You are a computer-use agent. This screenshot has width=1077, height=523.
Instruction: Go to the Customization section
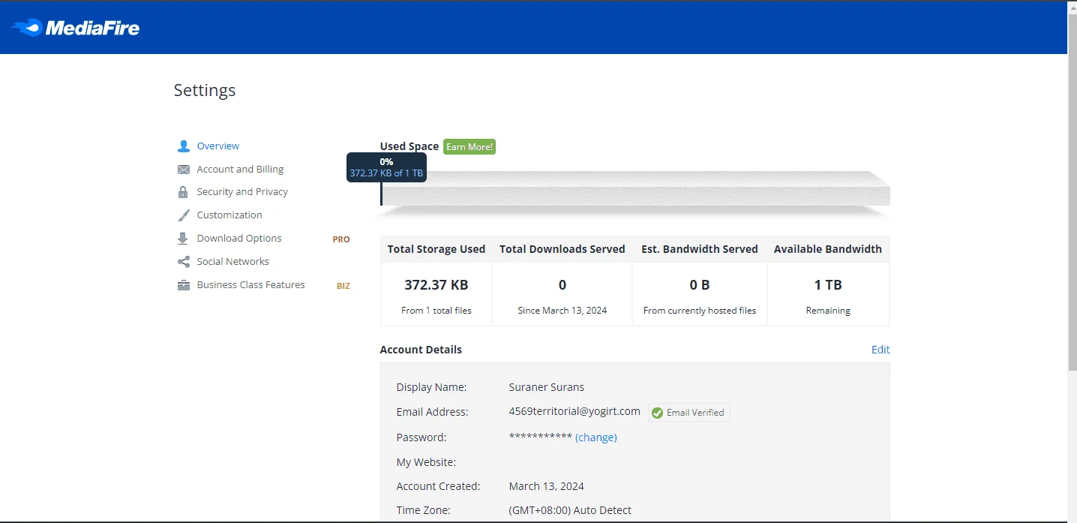point(229,215)
